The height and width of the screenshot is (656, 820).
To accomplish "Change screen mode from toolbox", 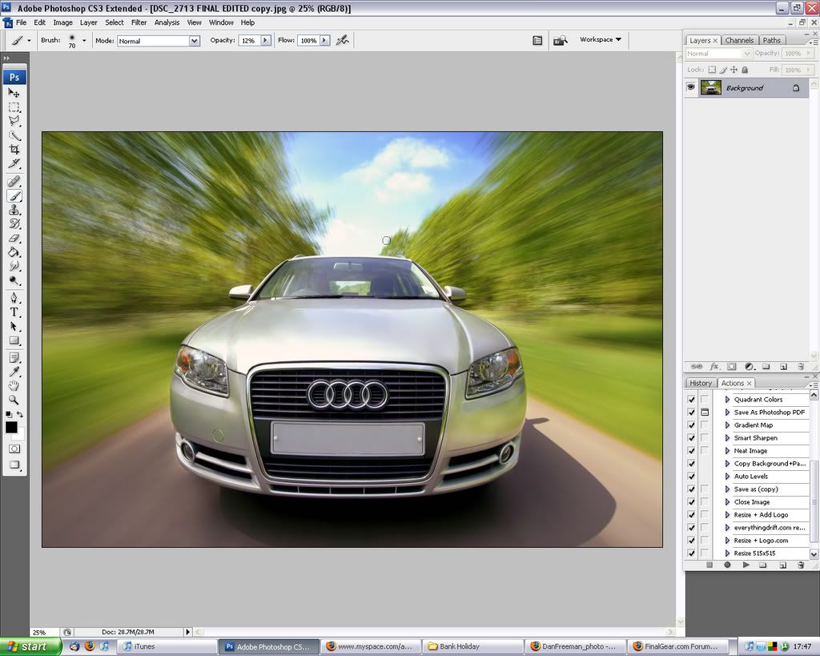I will point(14,465).
